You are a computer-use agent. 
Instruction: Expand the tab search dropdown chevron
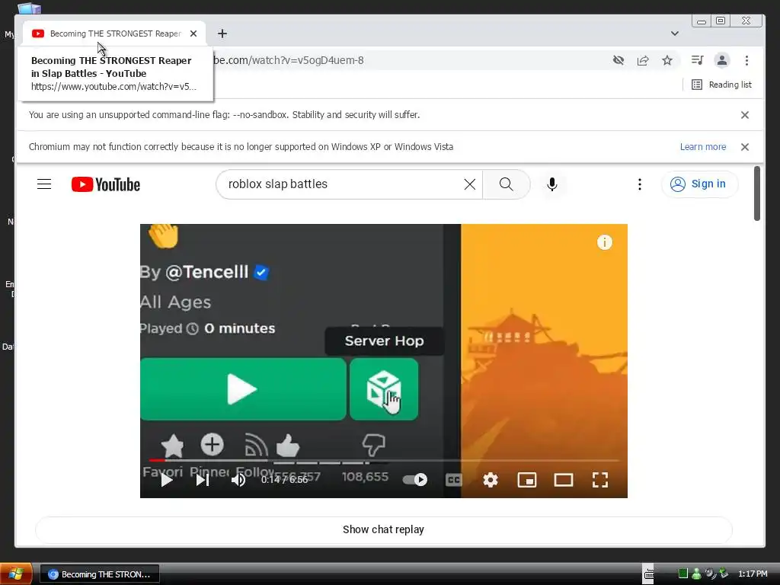(x=675, y=34)
